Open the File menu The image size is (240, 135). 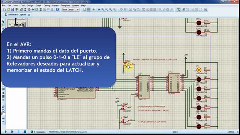[4, 6]
